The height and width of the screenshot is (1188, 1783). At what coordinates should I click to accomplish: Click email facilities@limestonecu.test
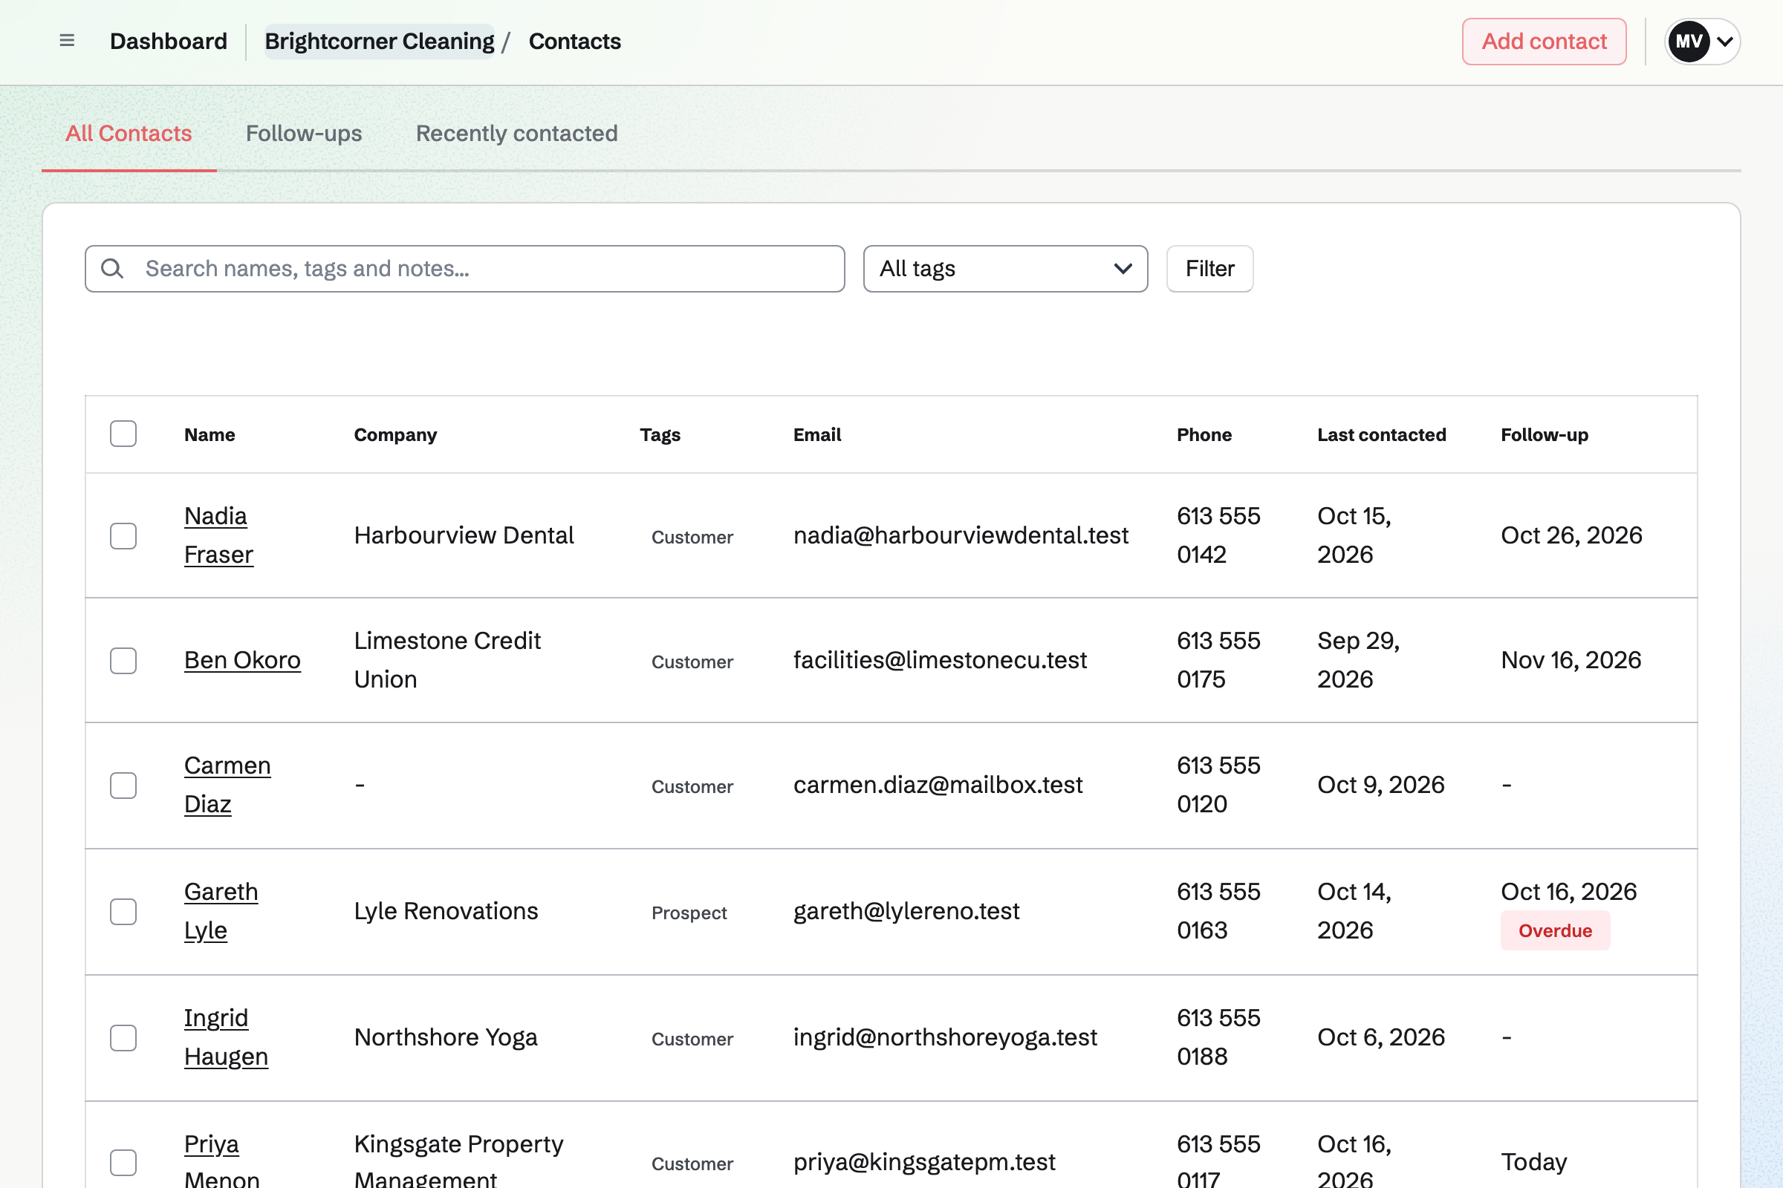(x=940, y=660)
